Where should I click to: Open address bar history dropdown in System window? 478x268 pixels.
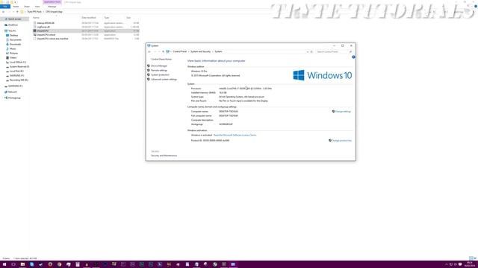[x=307, y=51]
